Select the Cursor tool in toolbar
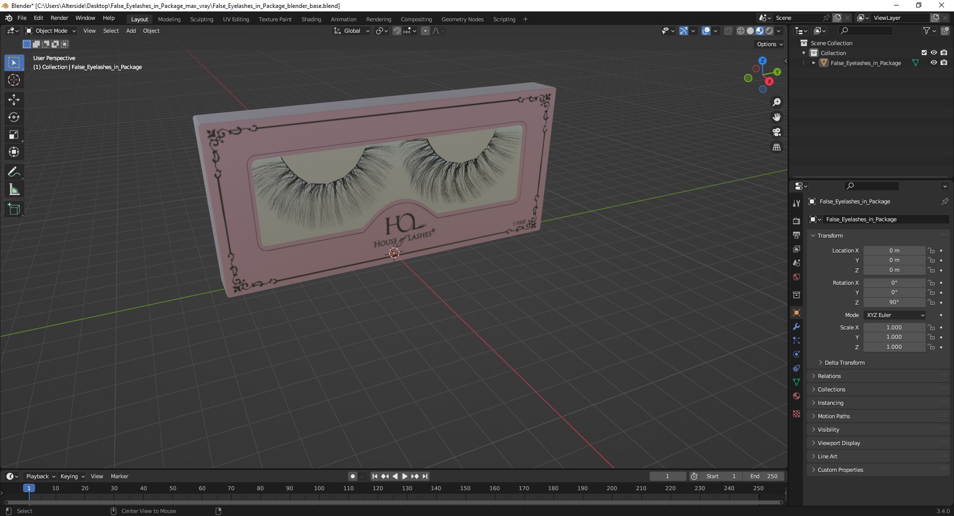Screen dimensions: 954x516 [x=14, y=80]
